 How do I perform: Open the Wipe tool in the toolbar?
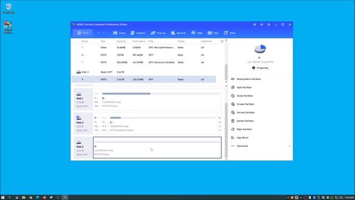coord(197,33)
